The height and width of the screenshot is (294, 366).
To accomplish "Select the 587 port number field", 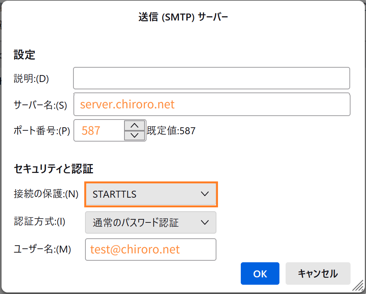I will pyautogui.click(x=99, y=130).
